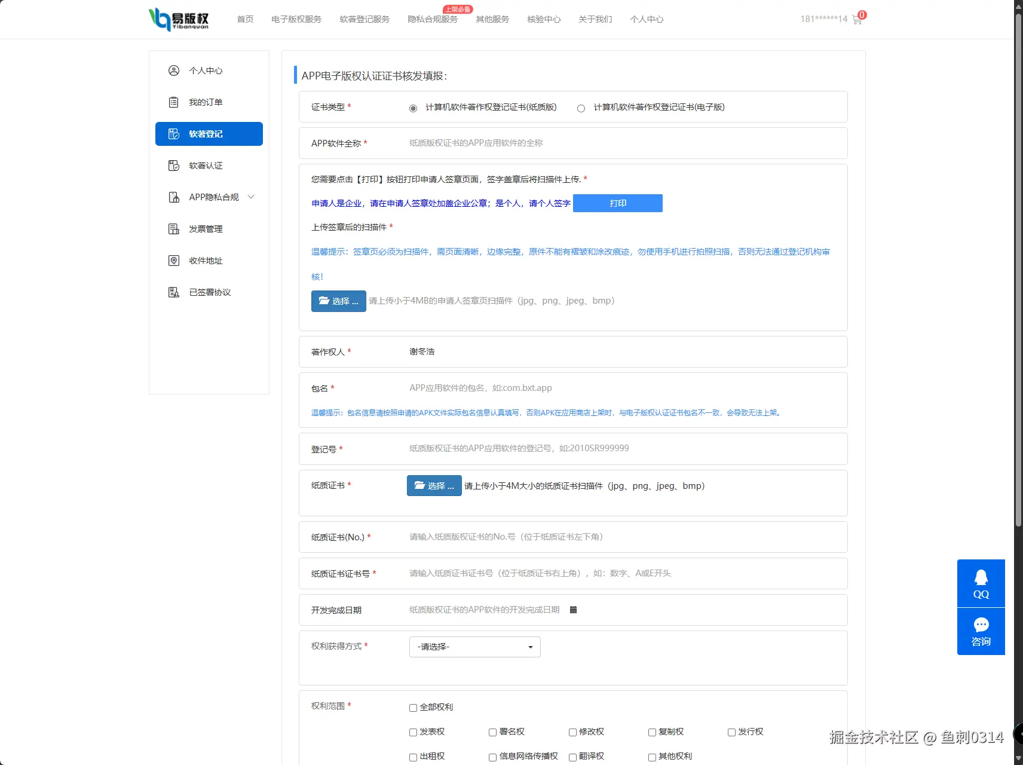Click 选择 button for 纸质证书 upload
This screenshot has width=1023, height=765.
tap(434, 486)
